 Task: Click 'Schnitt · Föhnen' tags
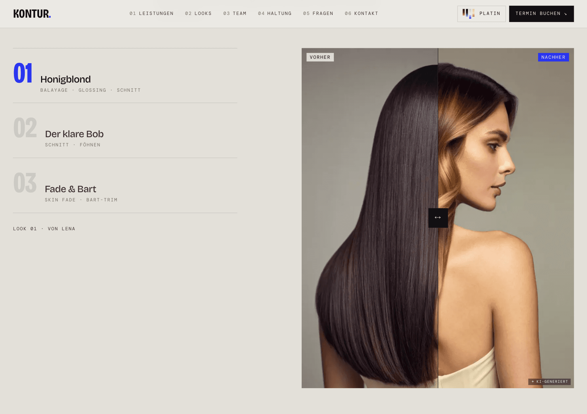pos(73,145)
